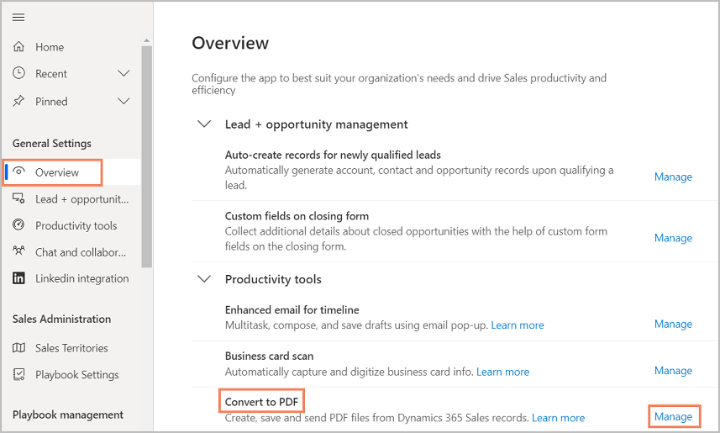Open the Sales Territories map icon
This screenshot has width=720, height=433.
click(19, 348)
